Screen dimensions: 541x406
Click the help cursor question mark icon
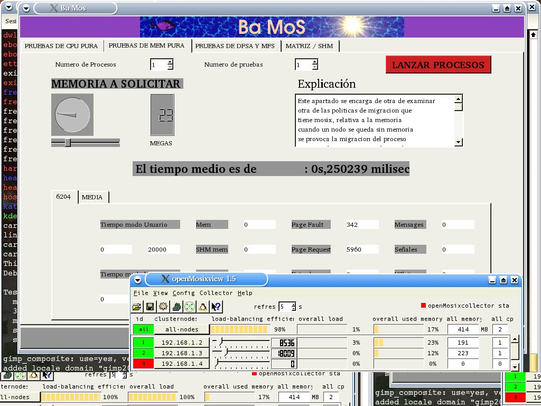216,307
